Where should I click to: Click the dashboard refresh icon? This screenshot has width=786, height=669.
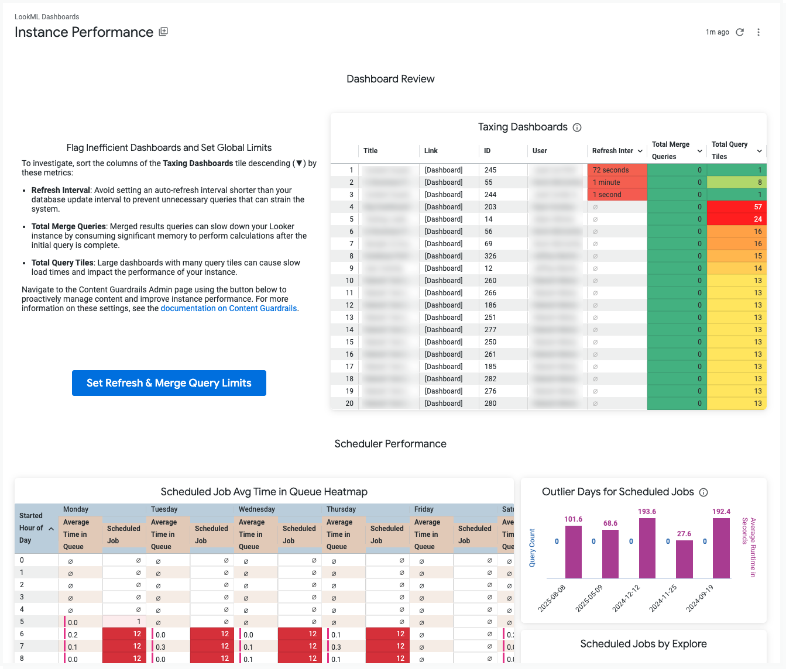coord(740,32)
